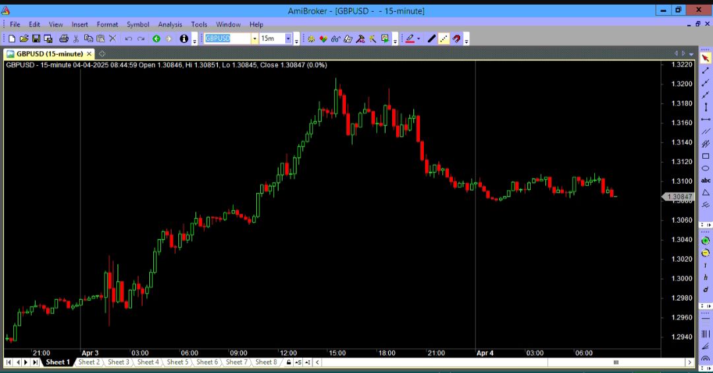713x373 pixels.
Task: Click the Save All icon
Action: point(48,39)
